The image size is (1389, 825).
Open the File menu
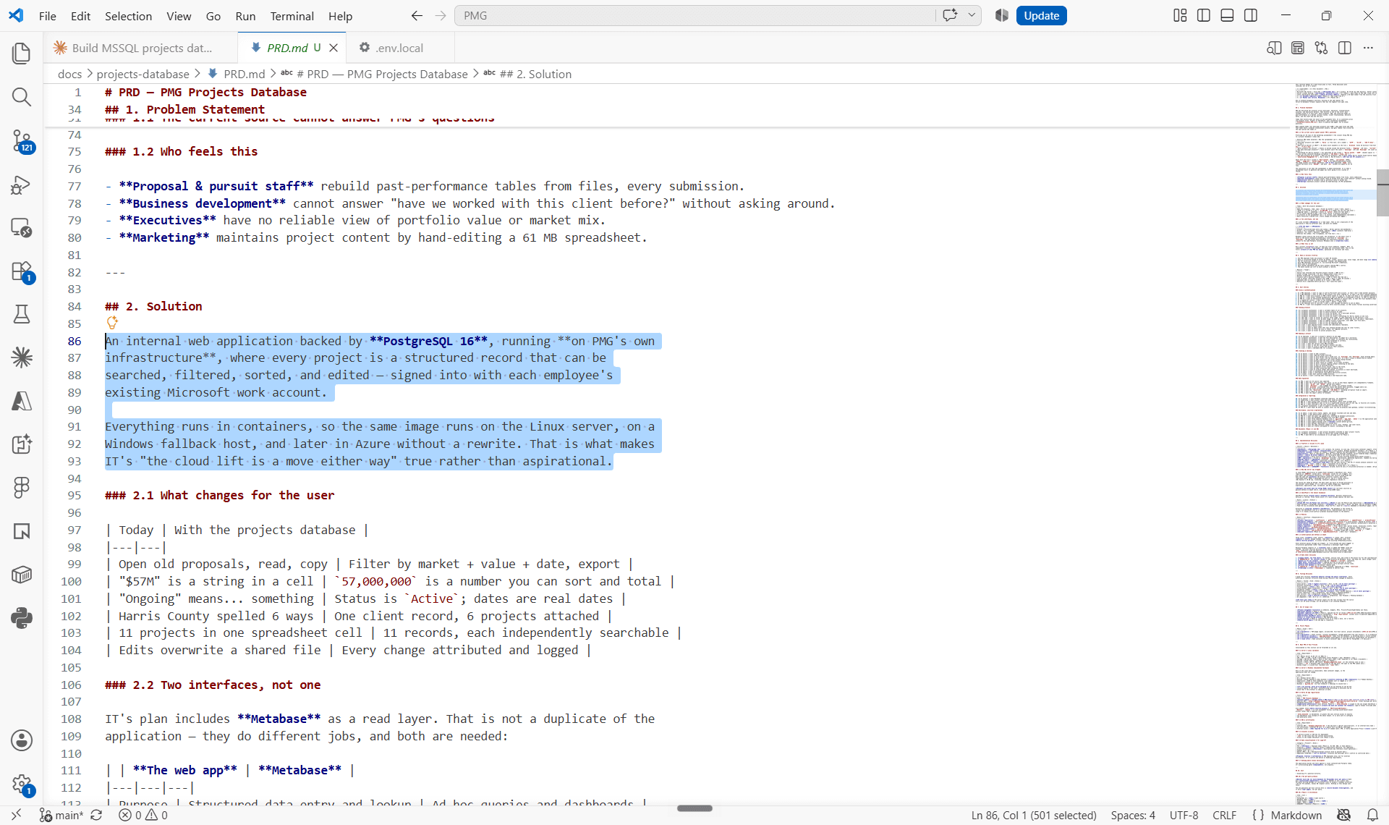point(48,15)
